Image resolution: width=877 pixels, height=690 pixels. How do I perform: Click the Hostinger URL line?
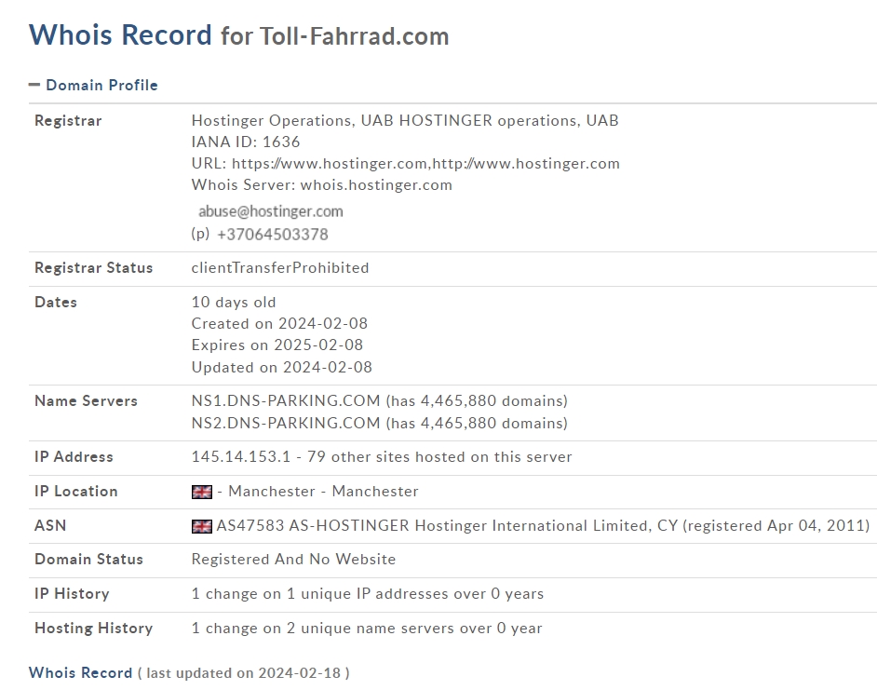coord(406,163)
